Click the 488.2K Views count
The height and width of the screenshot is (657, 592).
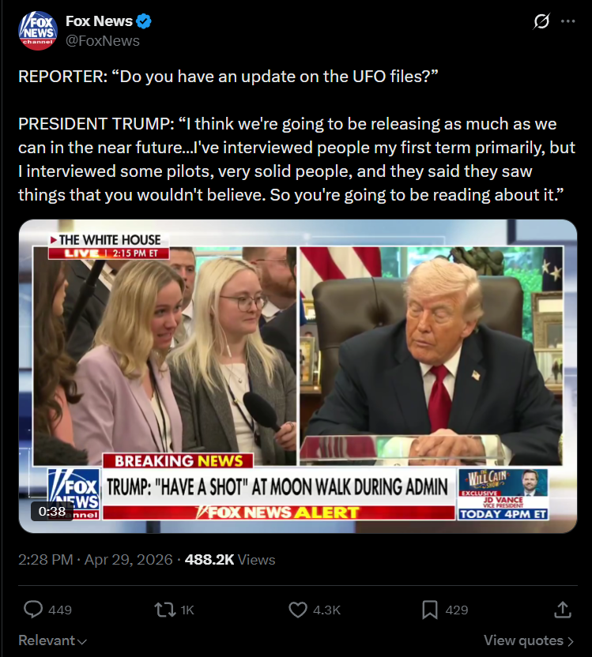click(230, 560)
